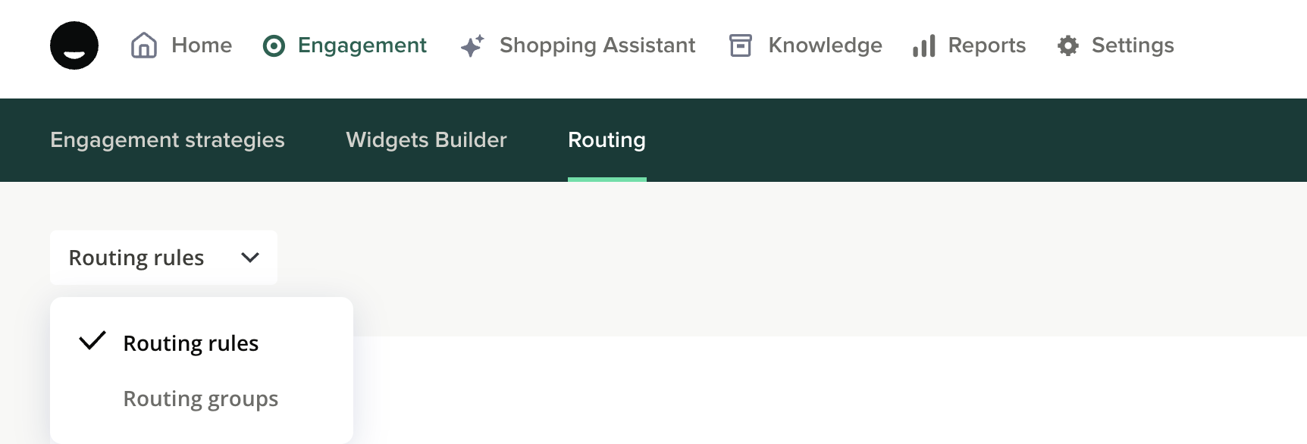1307x444 pixels.
Task: Click the Settings gear icon
Action: [x=1068, y=45]
